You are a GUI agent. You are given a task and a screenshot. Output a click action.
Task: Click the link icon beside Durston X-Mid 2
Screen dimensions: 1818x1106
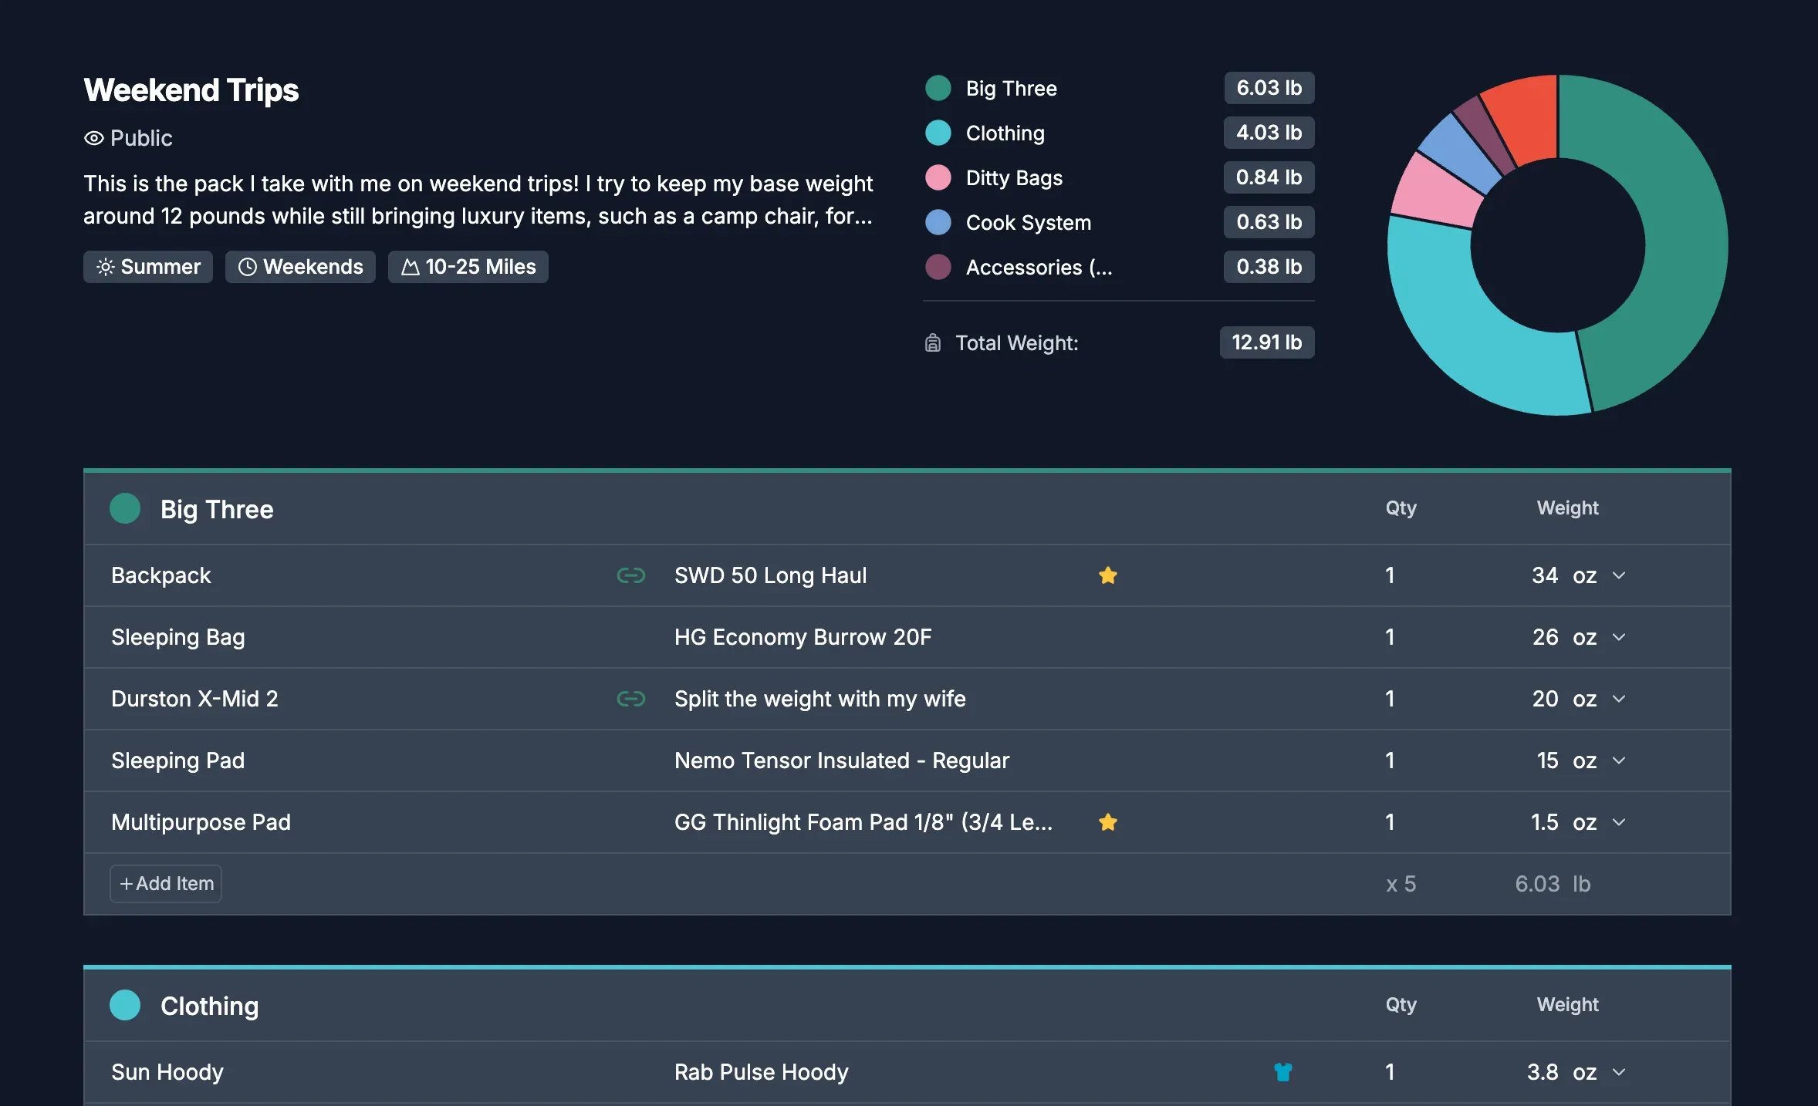click(x=630, y=699)
